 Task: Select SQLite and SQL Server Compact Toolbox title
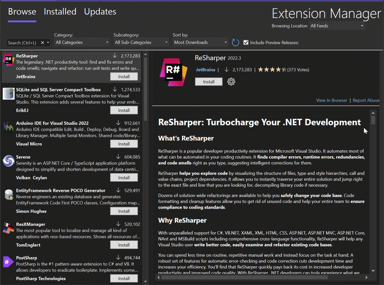click(x=58, y=90)
